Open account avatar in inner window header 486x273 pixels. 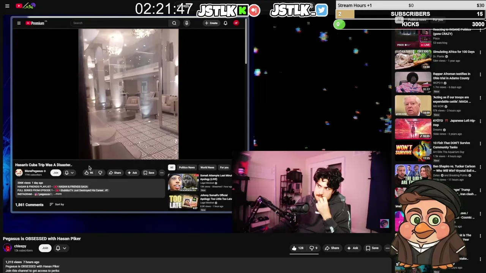point(236,23)
